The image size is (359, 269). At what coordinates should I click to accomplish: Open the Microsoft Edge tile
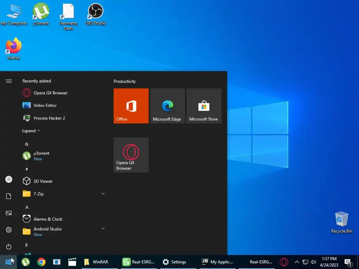pos(168,106)
